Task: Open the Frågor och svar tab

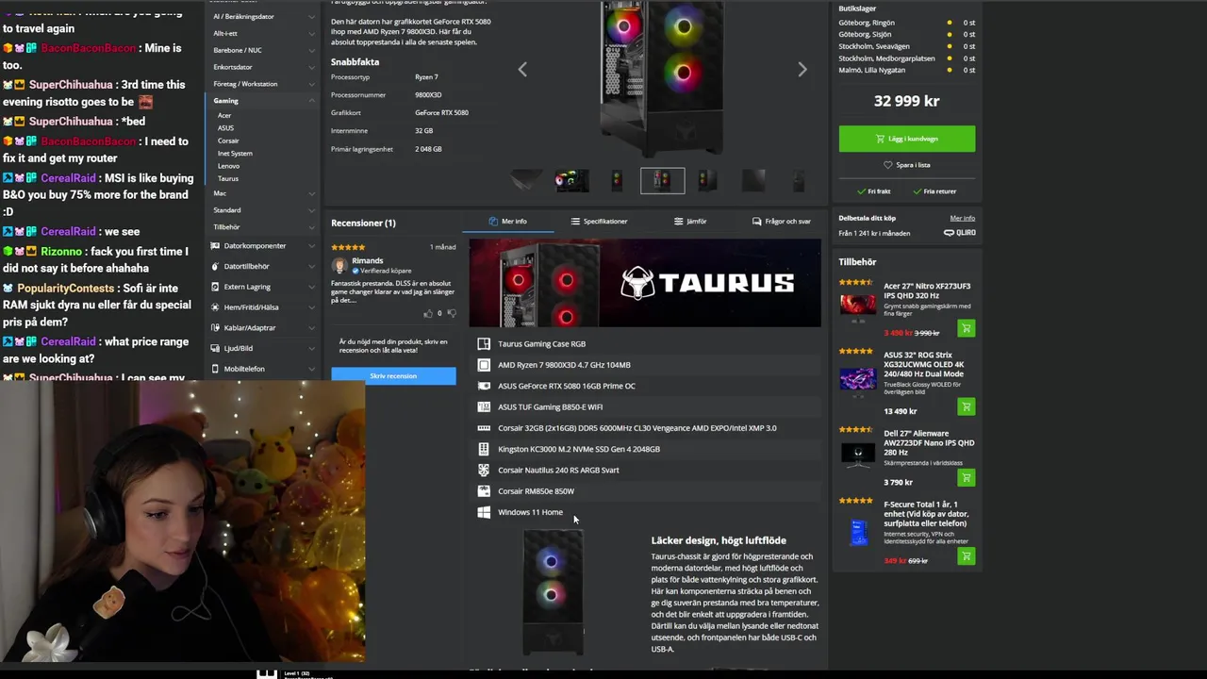Action: coord(781,222)
